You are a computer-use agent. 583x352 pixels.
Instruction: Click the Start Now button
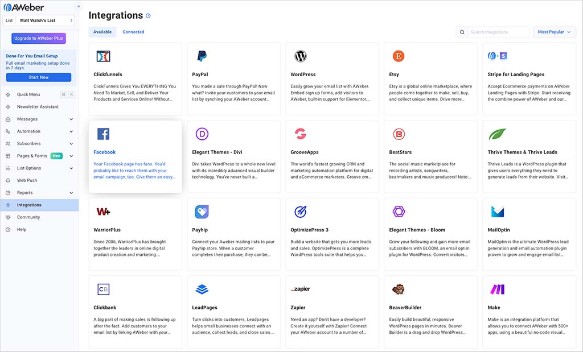39,77
